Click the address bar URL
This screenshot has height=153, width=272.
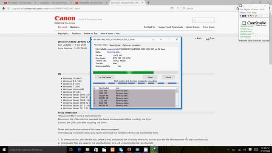click(45, 8)
